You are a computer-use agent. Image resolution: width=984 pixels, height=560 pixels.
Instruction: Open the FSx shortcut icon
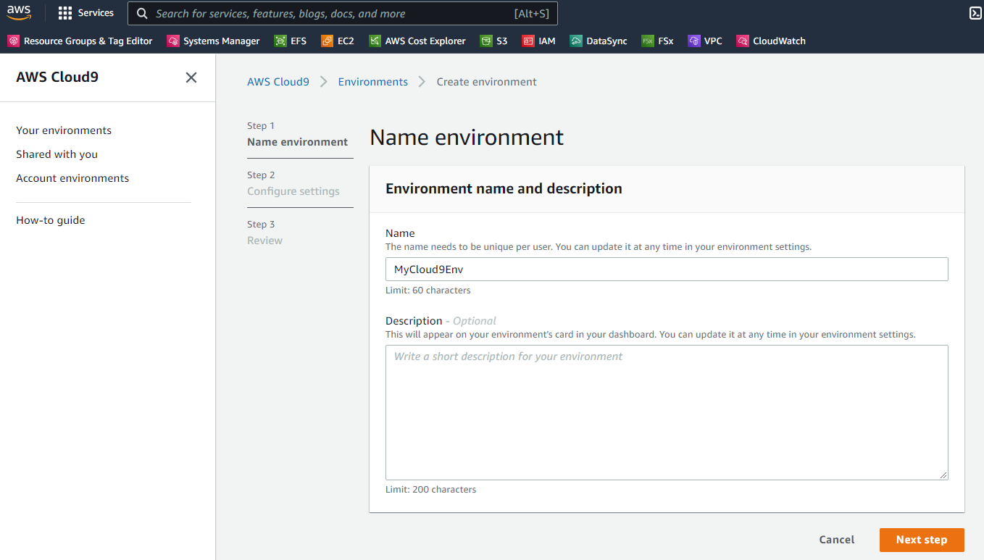point(647,41)
